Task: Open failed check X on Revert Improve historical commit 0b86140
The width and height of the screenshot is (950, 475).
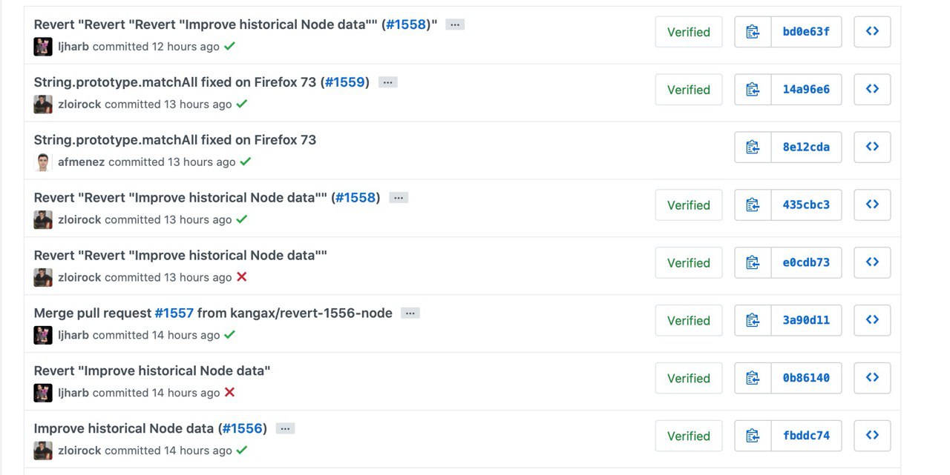Action: [x=229, y=393]
